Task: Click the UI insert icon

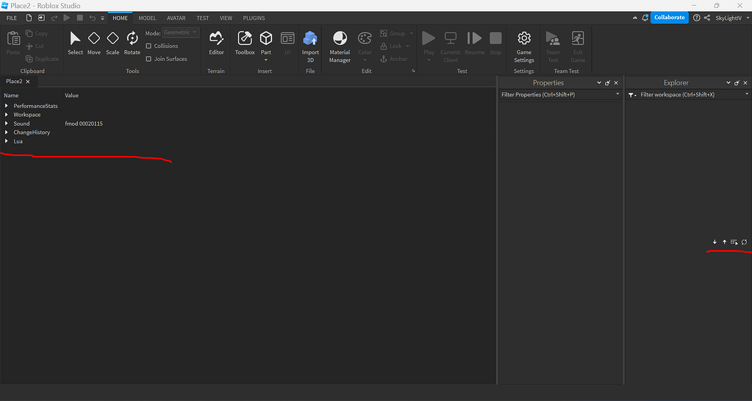Action: [x=287, y=38]
